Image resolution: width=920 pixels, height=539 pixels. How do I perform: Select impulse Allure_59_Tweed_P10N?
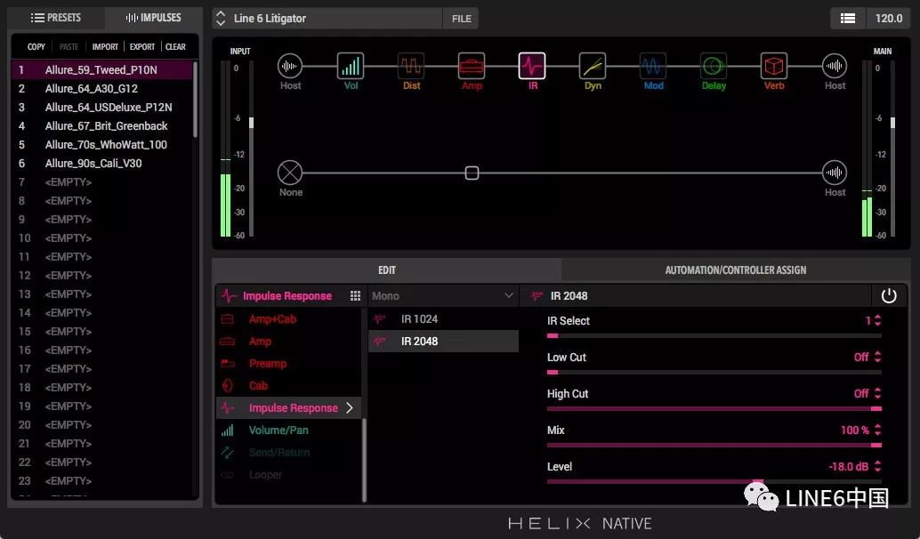coord(102,69)
